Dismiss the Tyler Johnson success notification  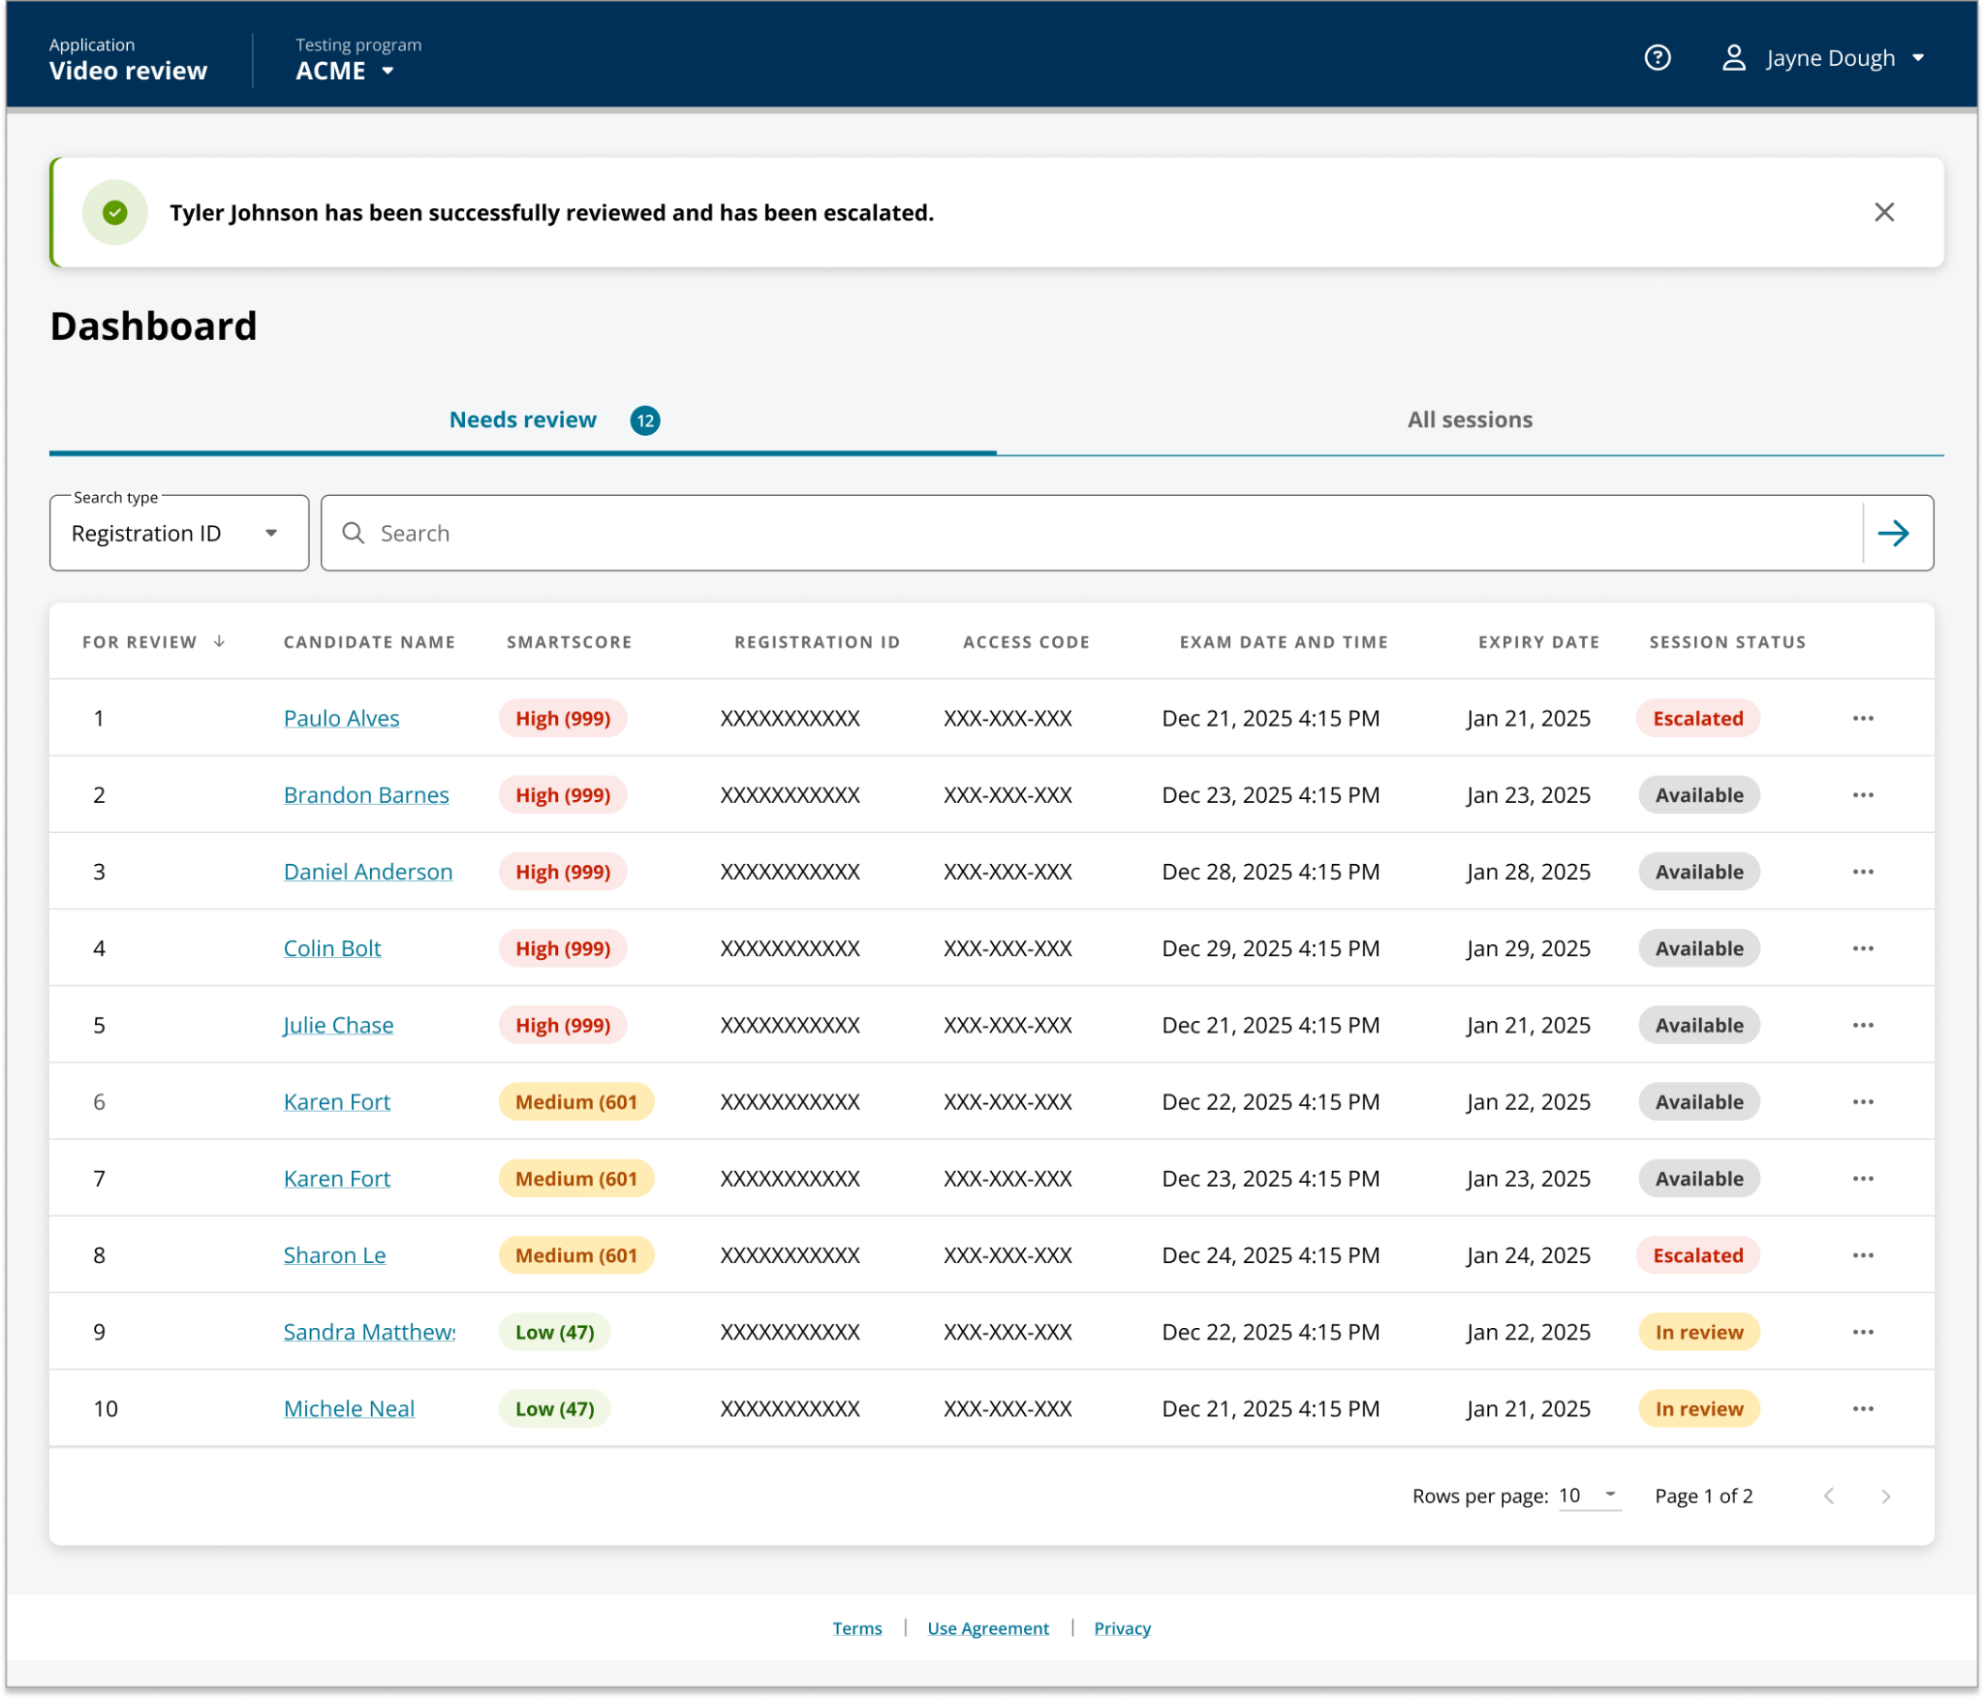[x=1883, y=212]
